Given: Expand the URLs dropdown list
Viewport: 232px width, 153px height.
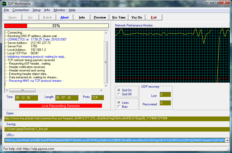Looking at the screenshot, I should tap(227, 140).
